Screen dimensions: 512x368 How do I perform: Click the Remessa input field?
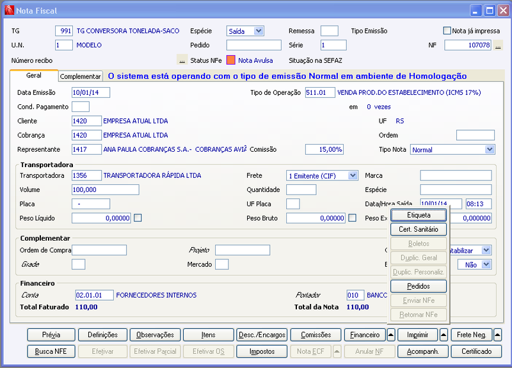click(x=330, y=31)
